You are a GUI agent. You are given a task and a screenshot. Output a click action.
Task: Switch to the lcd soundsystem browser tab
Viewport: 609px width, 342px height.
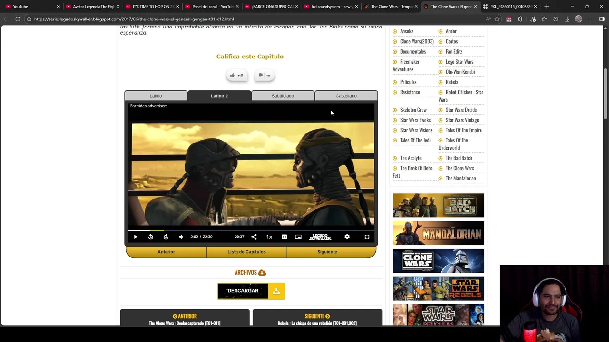coord(332,6)
